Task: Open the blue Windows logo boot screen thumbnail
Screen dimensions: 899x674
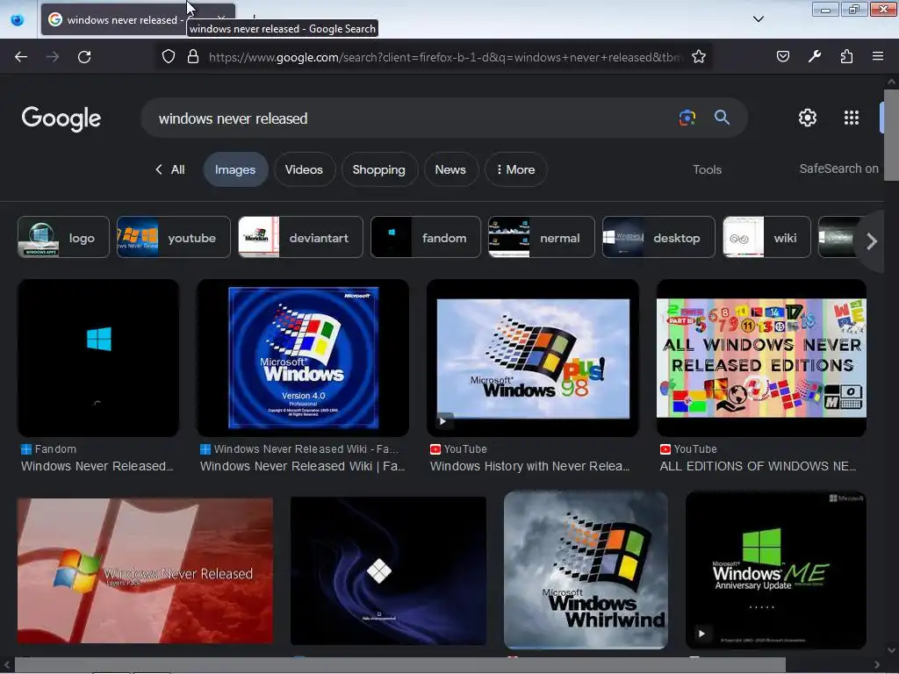Action: [98, 358]
